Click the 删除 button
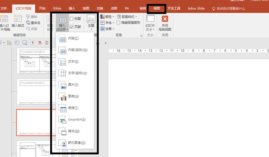The image size is (269, 157). (32, 17)
